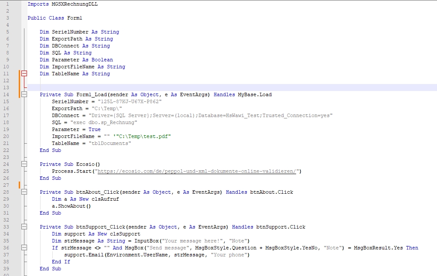The height and width of the screenshot is (276, 437).
Task: Click "Dim SerielNumber As String" declaration
Action: pyautogui.click(x=79, y=32)
